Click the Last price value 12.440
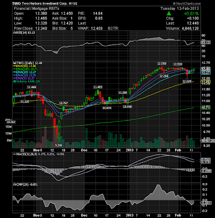 [193, 23]
